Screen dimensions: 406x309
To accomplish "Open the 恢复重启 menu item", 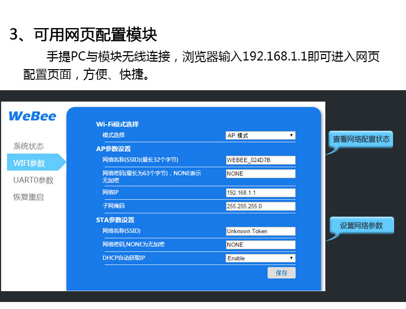I will click(x=29, y=197).
